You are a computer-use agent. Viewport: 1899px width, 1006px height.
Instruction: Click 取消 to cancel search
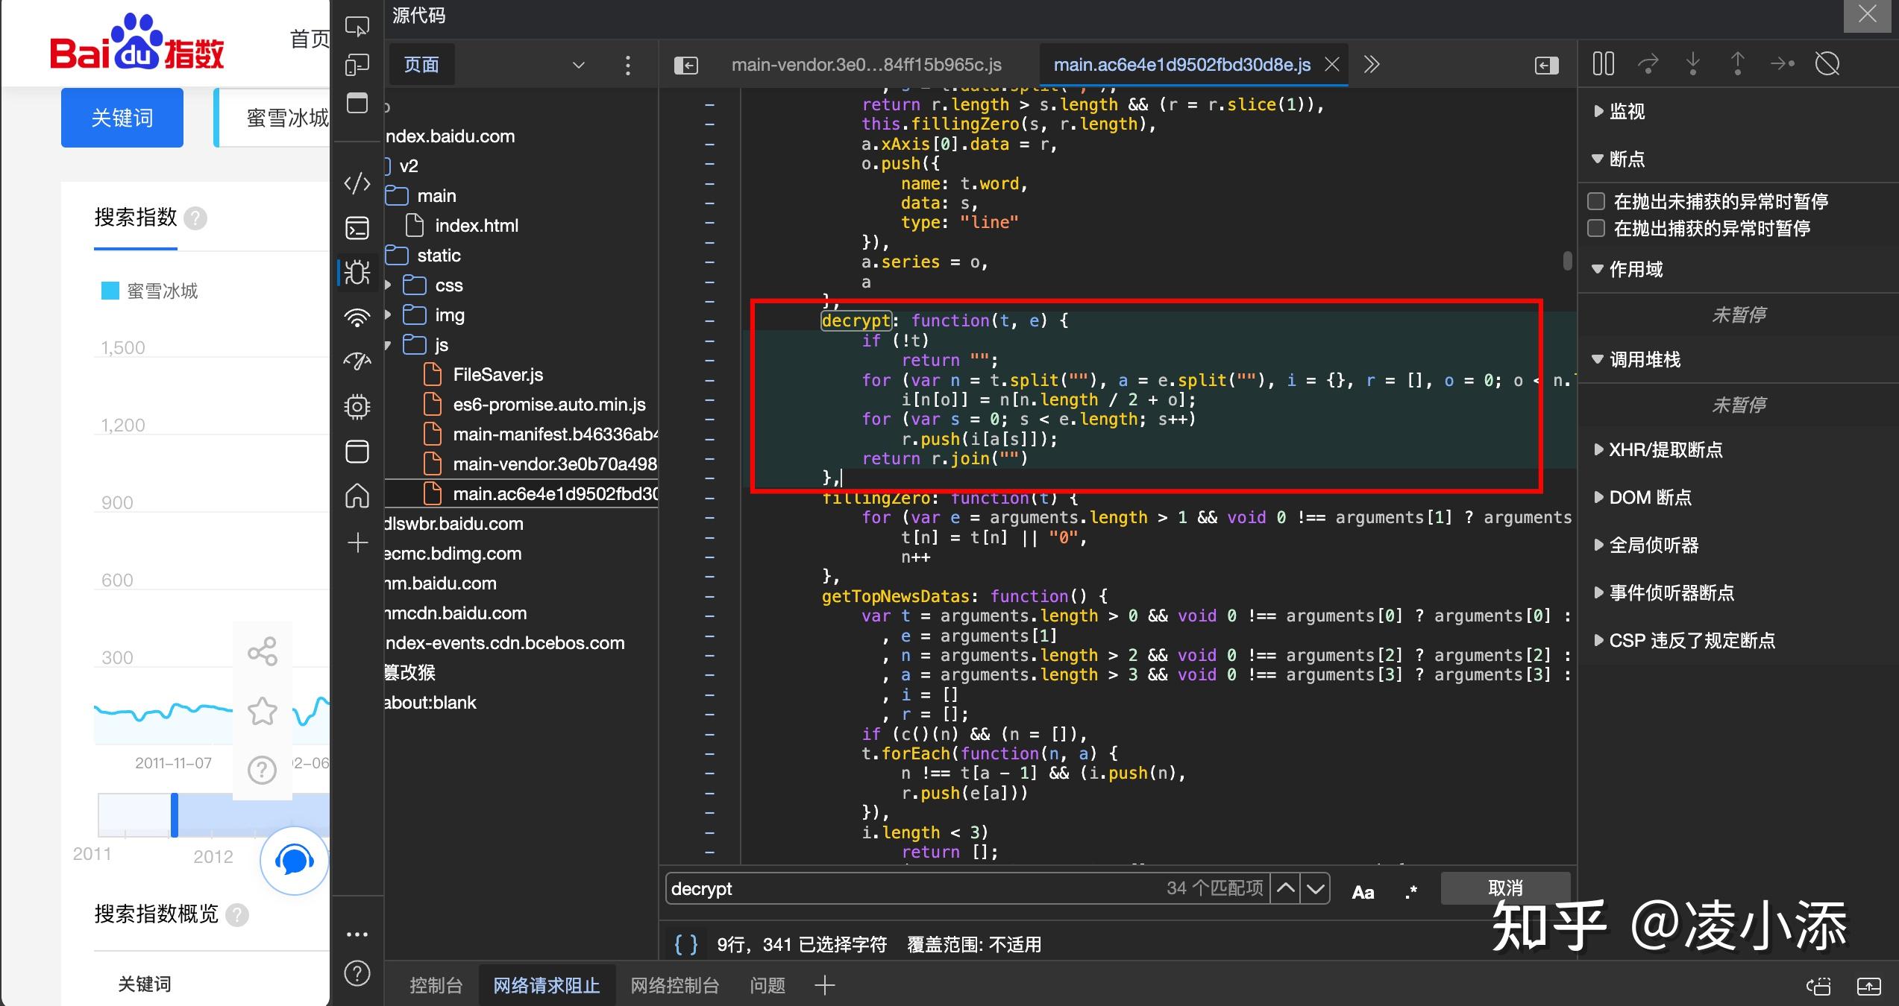[x=1505, y=888]
